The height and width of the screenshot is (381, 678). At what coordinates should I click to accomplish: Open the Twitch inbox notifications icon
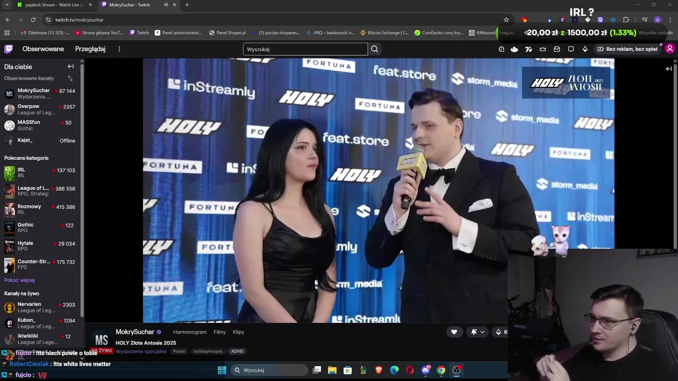click(557, 49)
